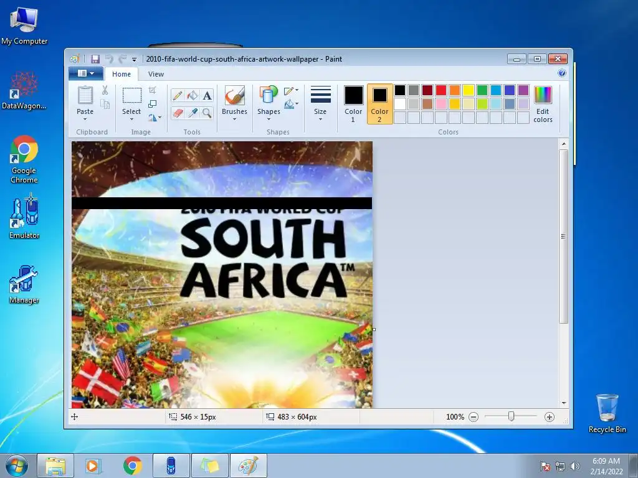Pick the green color swatch
This screenshot has width=638, height=478.
point(482,90)
